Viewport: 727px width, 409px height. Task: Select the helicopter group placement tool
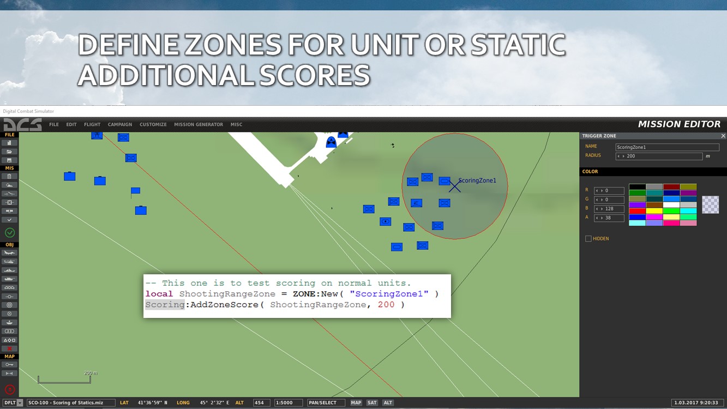[x=9, y=262]
